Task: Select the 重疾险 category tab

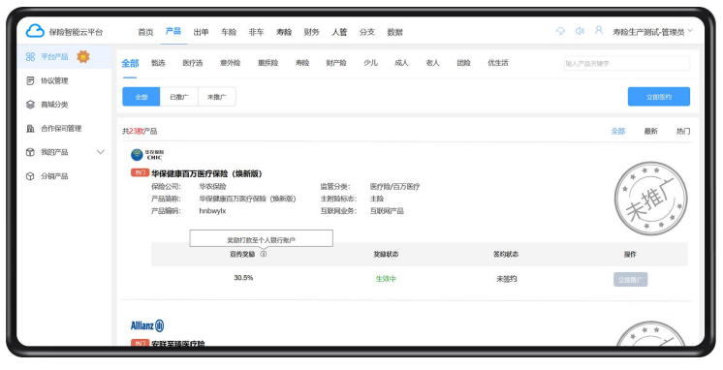Action: point(267,63)
